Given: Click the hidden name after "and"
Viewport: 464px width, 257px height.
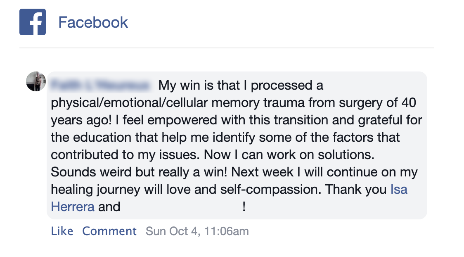Looking at the screenshot, I should [182, 207].
